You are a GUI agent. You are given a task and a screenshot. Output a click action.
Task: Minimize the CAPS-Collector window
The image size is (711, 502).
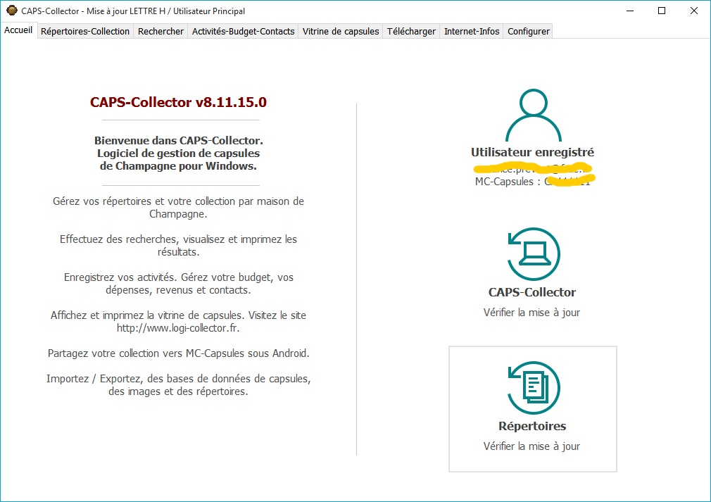click(x=630, y=11)
